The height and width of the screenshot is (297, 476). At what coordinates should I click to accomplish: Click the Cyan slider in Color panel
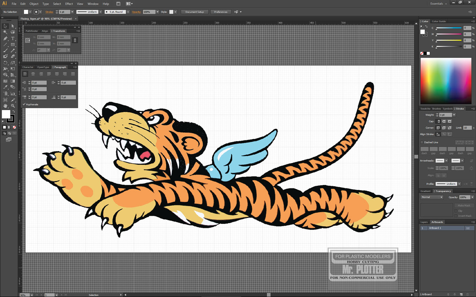[449, 28]
